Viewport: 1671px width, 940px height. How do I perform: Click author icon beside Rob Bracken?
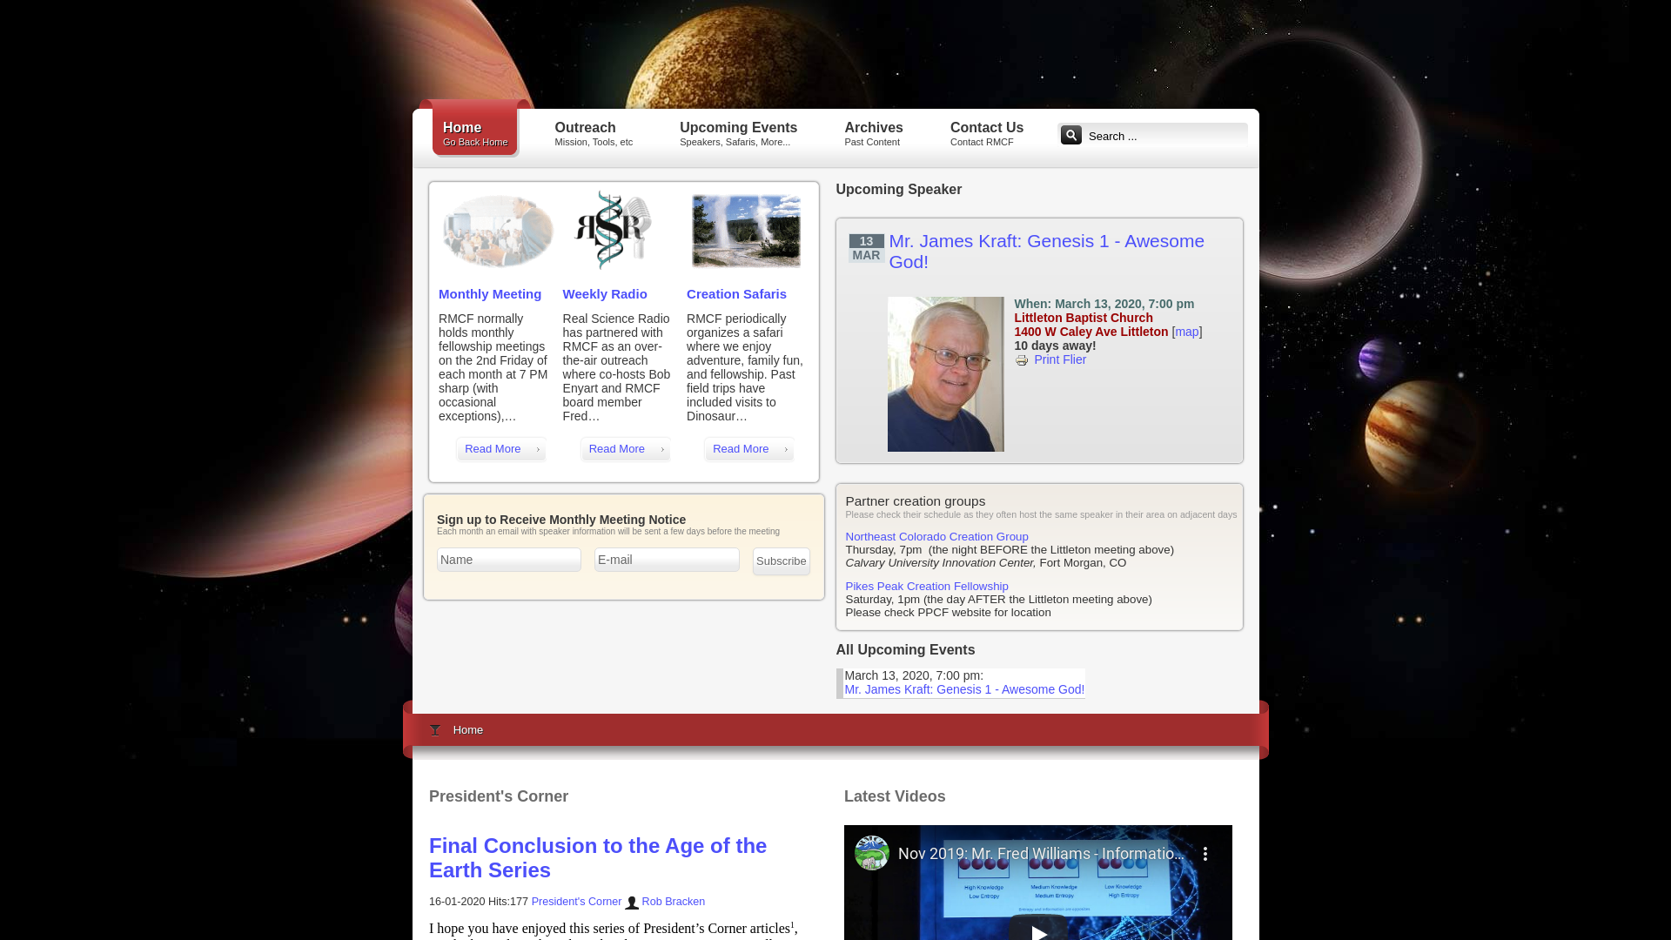tap(632, 903)
